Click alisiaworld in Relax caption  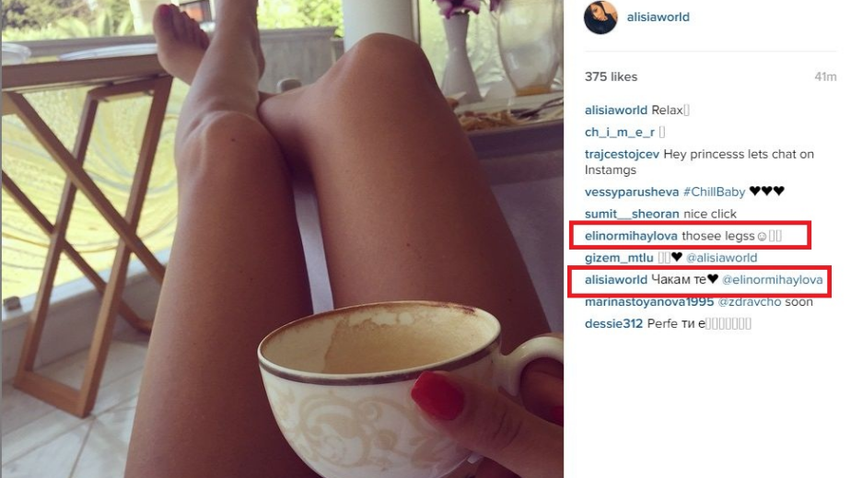[616, 111]
